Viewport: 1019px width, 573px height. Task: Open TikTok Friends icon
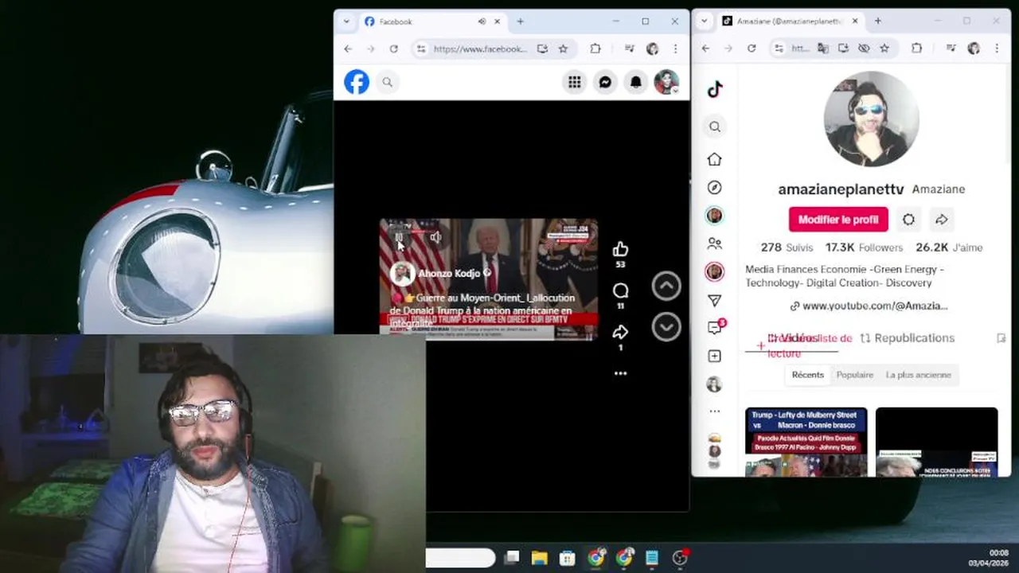point(715,244)
